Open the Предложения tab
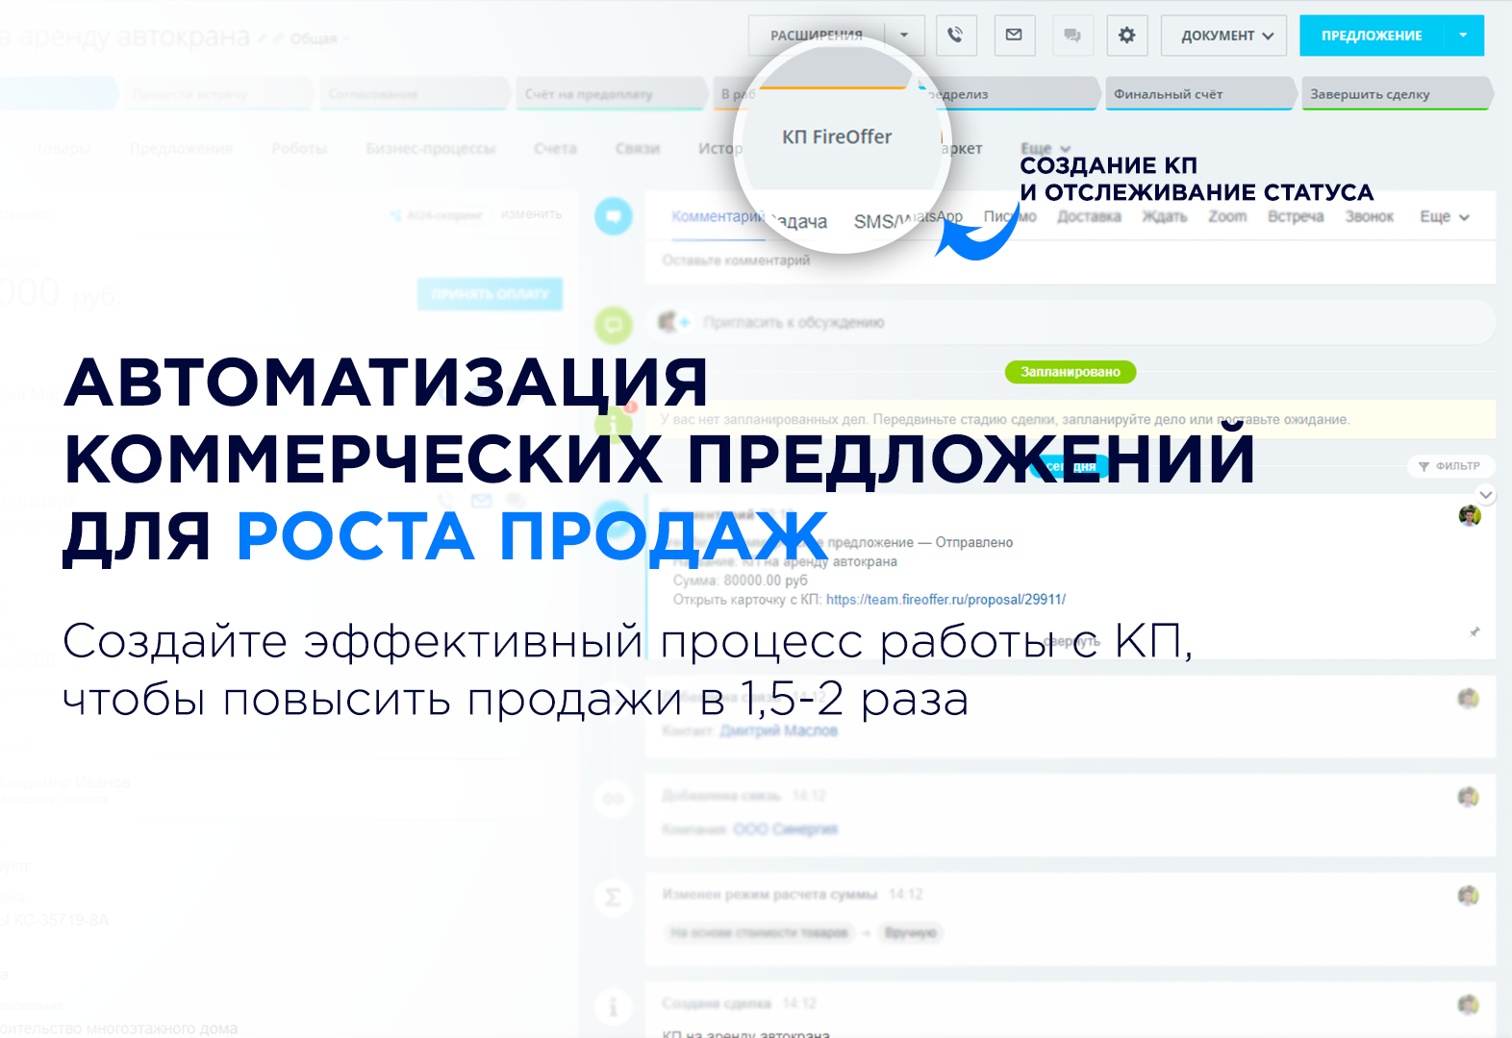Image resolution: width=1512 pixels, height=1038 pixels. 181,149
